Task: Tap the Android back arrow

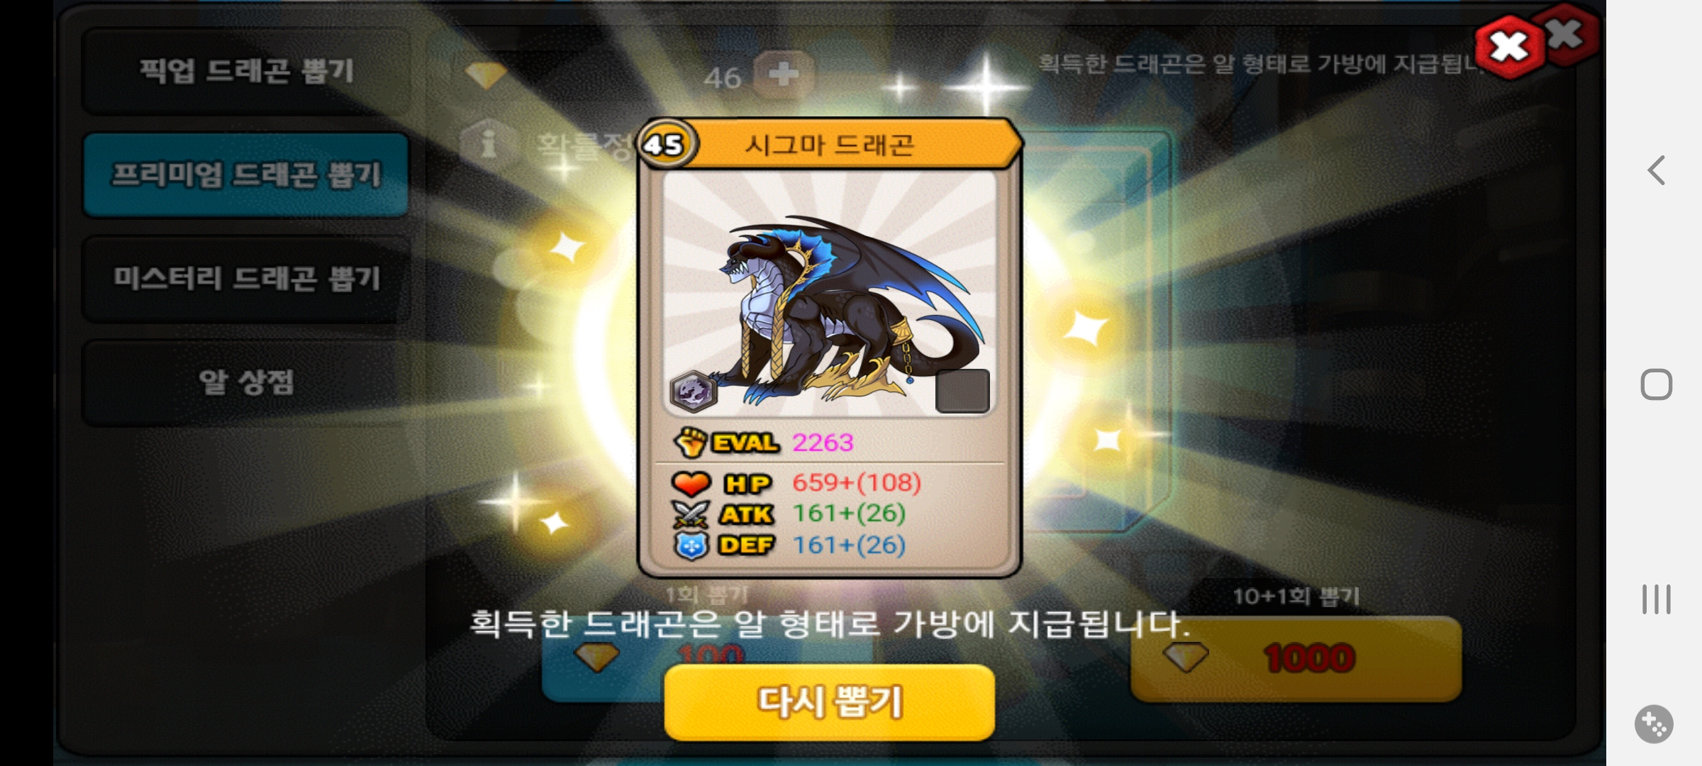Action: 1657,170
